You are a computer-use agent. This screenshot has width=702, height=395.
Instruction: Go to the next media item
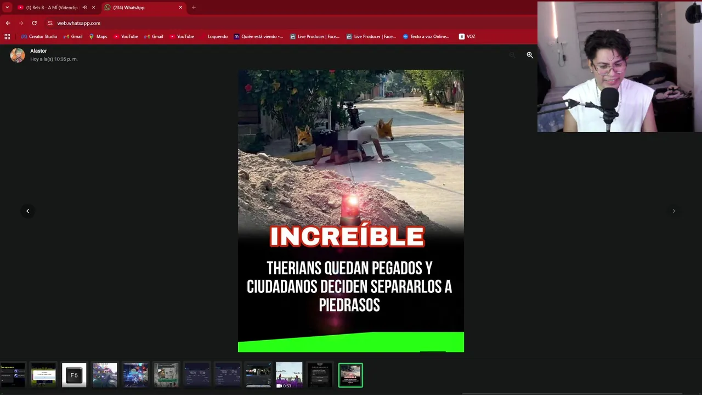[674, 211]
